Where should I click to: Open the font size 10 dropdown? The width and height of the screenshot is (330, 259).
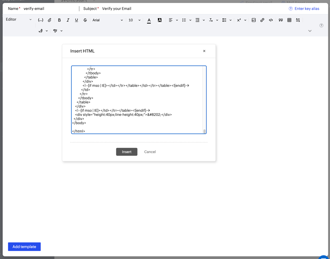point(134,20)
